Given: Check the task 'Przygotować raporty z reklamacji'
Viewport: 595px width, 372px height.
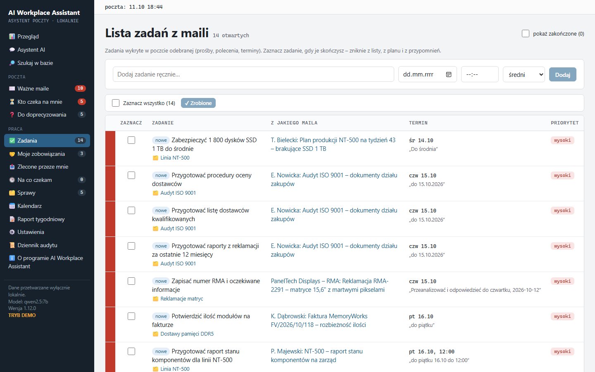Looking at the screenshot, I should pos(131,246).
